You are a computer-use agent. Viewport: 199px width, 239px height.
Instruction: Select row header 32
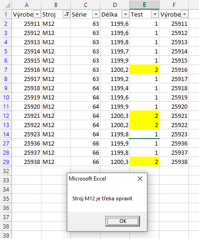click(6, 171)
